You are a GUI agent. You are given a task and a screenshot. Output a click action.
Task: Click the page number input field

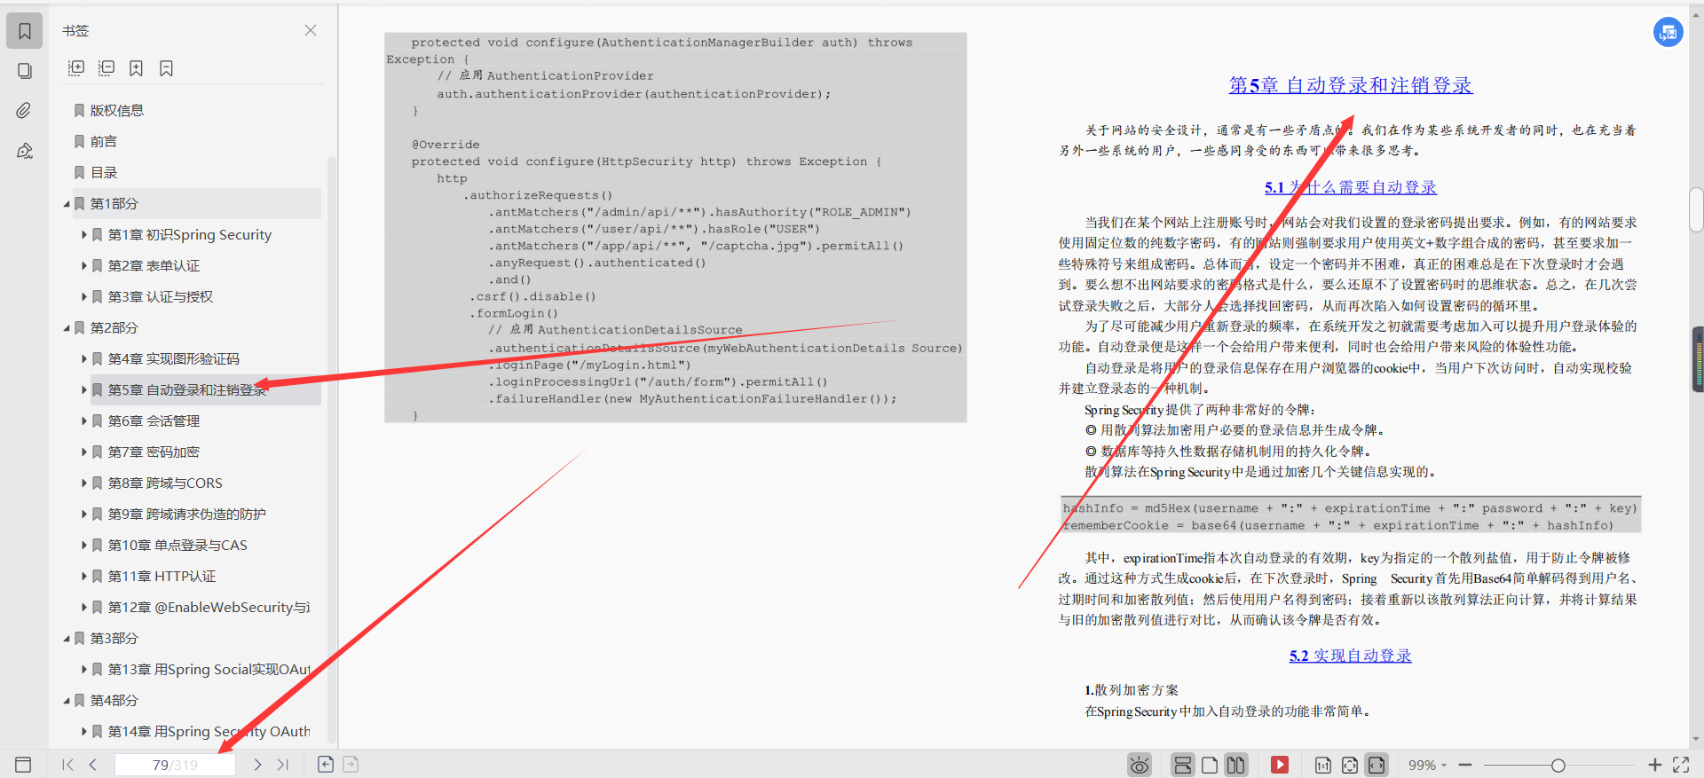[x=176, y=765]
